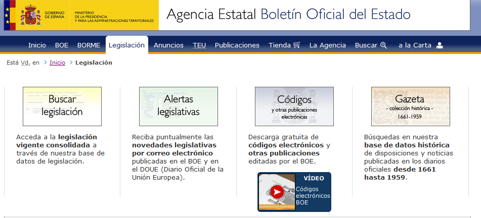The height and width of the screenshot is (218, 481).
Task: Go to the BOE section
Action: (62, 45)
